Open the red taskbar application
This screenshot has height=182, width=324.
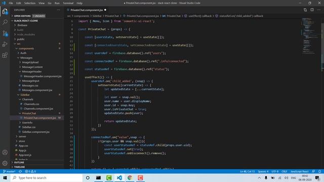[x=140, y=178]
